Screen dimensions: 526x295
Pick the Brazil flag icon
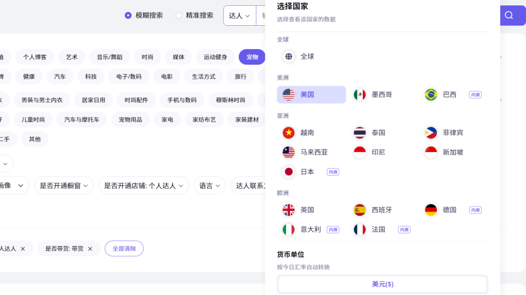pos(431,95)
